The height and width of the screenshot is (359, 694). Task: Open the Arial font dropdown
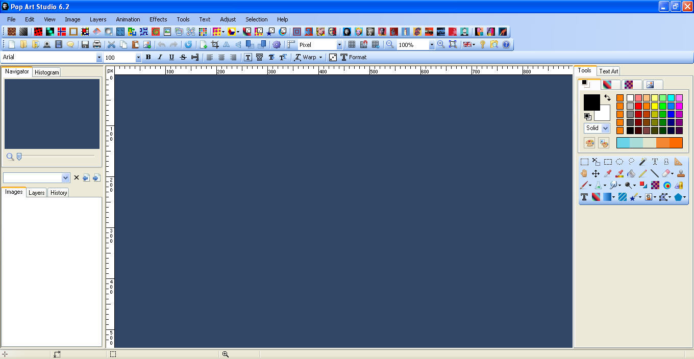[99, 58]
